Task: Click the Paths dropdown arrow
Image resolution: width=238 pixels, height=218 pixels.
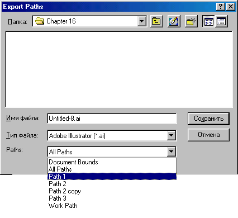Action: tap(172, 151)
